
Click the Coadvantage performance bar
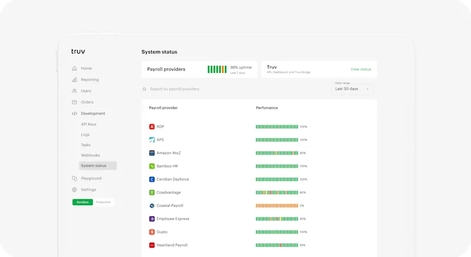click(x=277, y=192)
